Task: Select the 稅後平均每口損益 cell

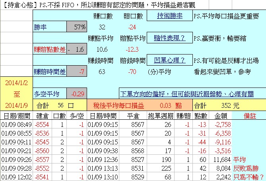Action: 119,105
